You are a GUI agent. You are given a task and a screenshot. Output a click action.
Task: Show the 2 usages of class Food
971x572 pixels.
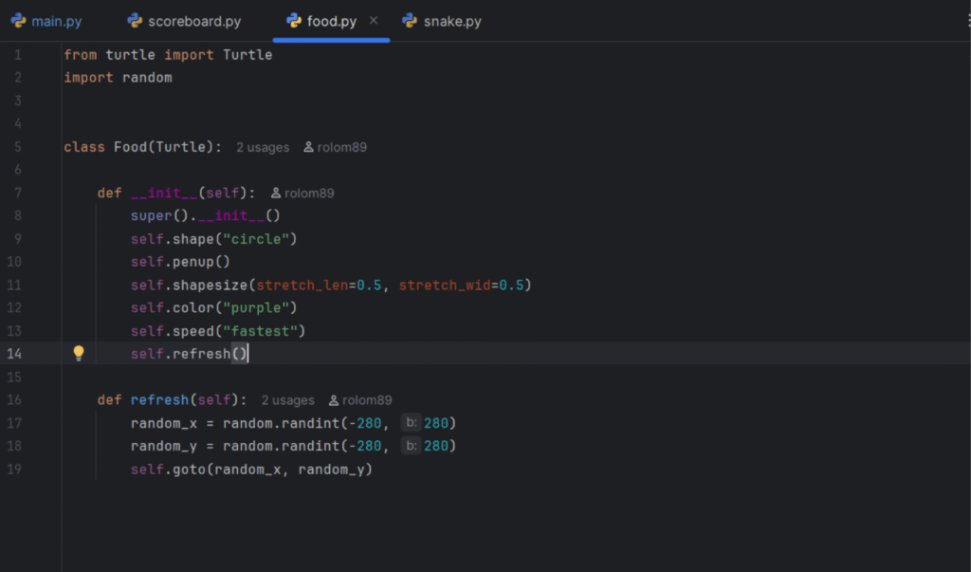(x=263, y=147)
